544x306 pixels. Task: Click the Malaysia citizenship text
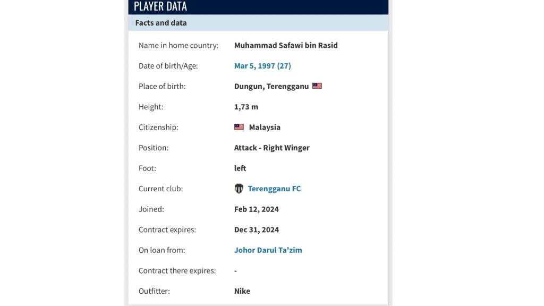pyautogui.click(x=265, y=127)
